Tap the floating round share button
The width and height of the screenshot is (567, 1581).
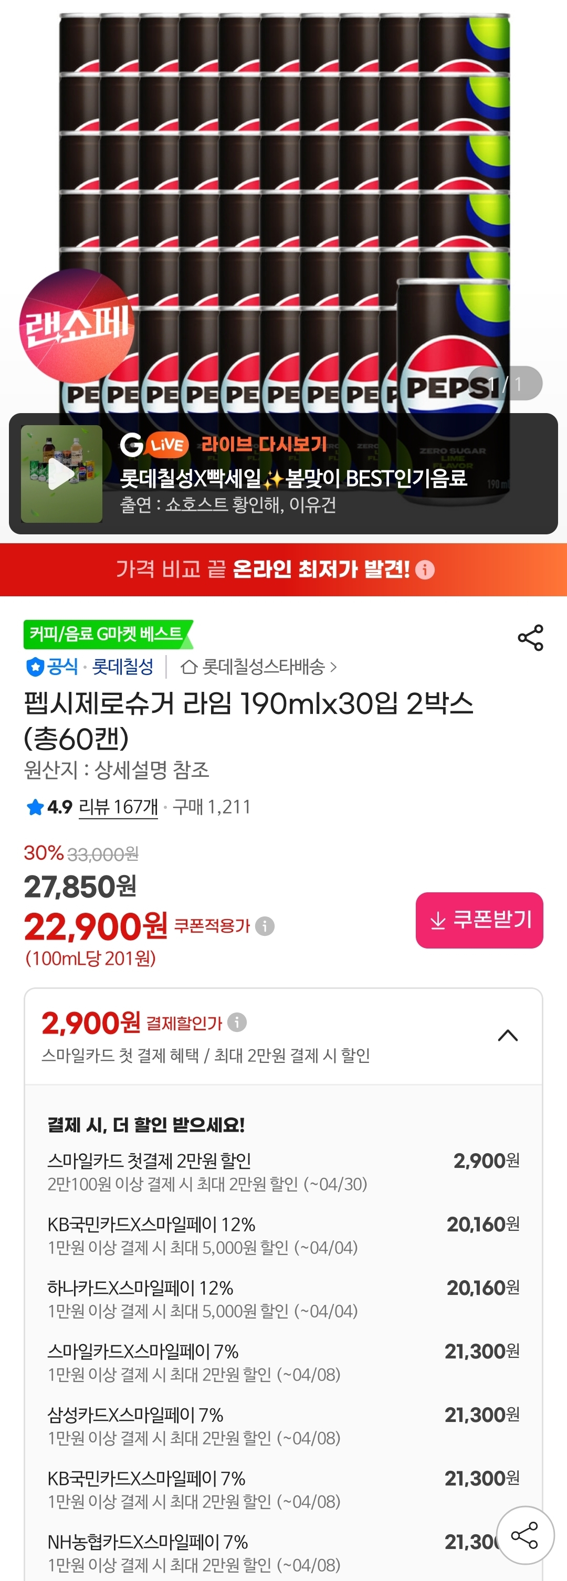click(x=524, y=1535)
